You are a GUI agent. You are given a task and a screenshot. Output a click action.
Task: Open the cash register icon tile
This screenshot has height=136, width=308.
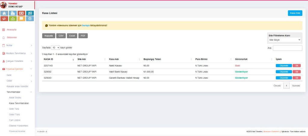[13, 13]
